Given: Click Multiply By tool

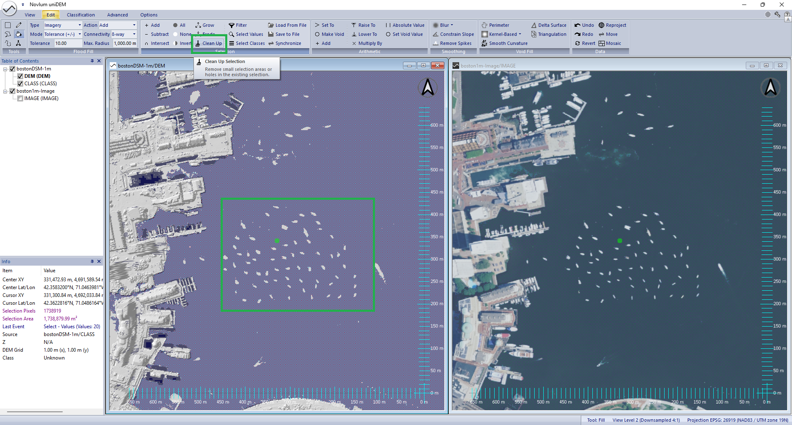Looking at the screenshot, I should tap(367, 43).
